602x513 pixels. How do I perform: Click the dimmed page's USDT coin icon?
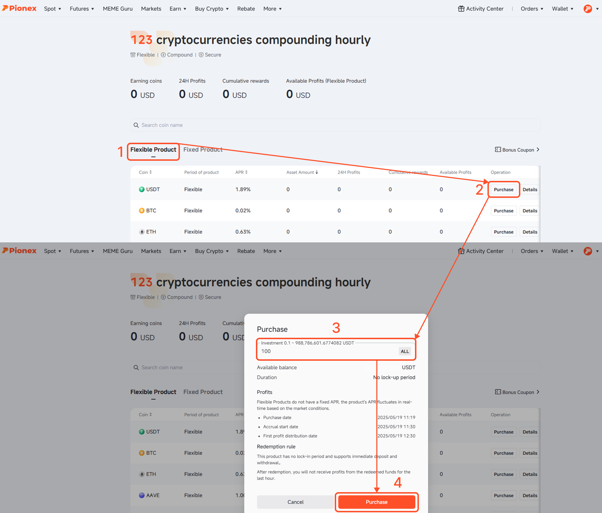pyautogui.click(x=142, y=432)
